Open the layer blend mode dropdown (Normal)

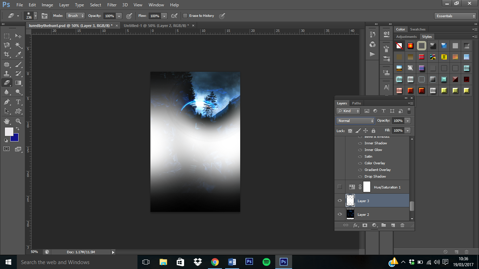355,120
